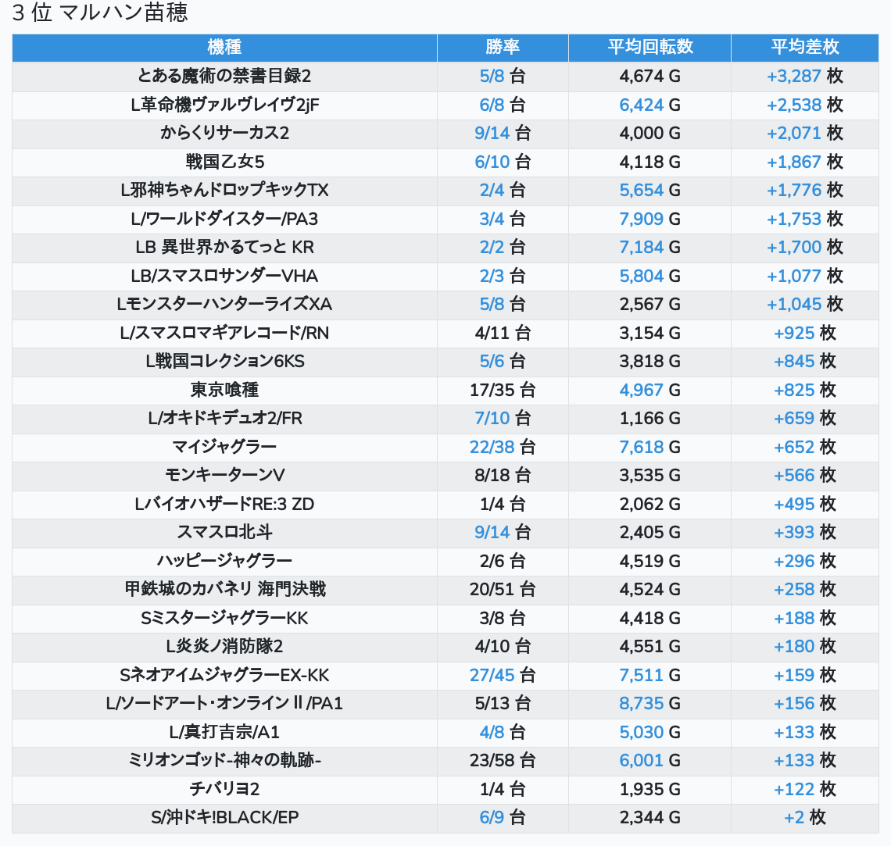Select チバリヨ2 machine name

pyautogui.click(x=224, y=790)
